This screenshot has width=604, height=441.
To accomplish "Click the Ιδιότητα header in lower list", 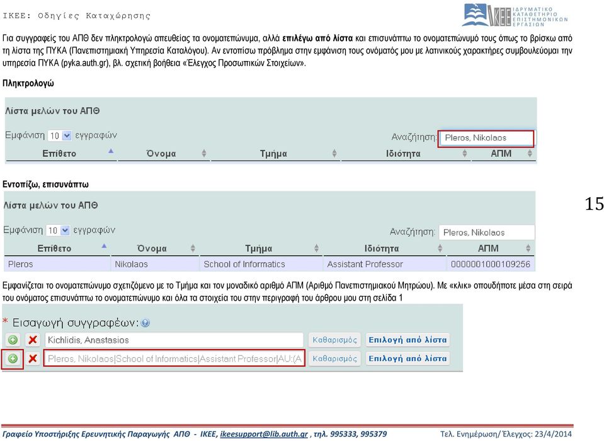I will pos(381,248).
